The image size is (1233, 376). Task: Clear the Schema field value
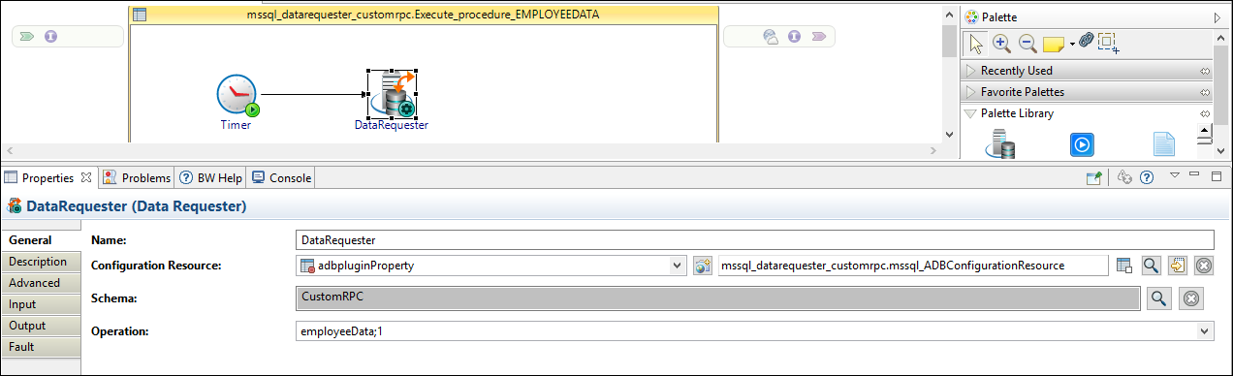(1192, 298)
